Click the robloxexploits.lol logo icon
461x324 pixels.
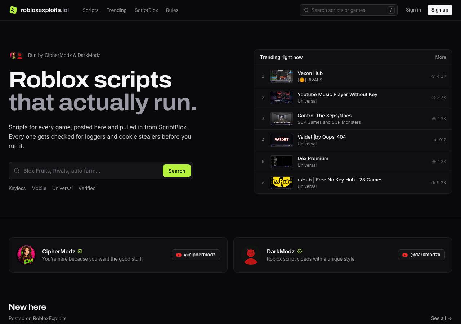tap(13, 10)
